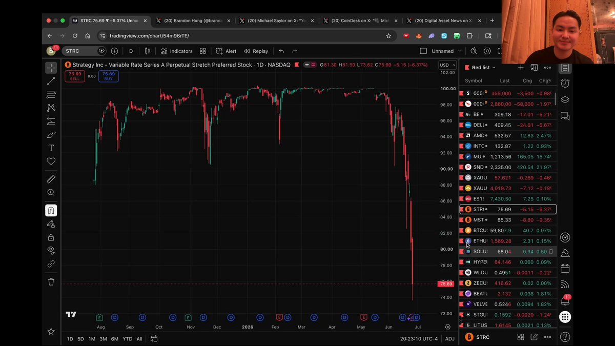Open the chart settings gear in top toolbar

[x=487, y=51]
